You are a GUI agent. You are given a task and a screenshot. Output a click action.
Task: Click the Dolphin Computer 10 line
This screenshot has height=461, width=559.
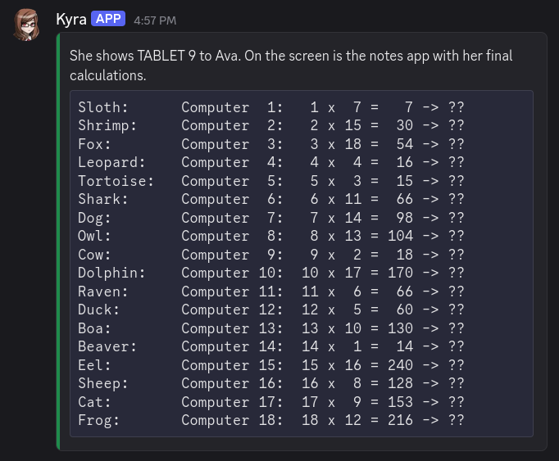pos(271,273)
